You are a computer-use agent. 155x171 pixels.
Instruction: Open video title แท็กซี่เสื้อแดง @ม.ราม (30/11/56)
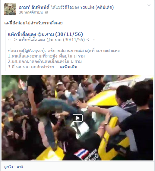[x=46, y=34]
